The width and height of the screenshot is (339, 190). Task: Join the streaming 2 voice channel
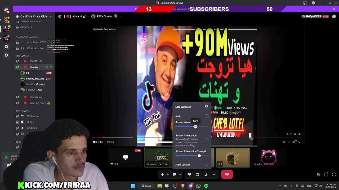click(x=34, y=97)
